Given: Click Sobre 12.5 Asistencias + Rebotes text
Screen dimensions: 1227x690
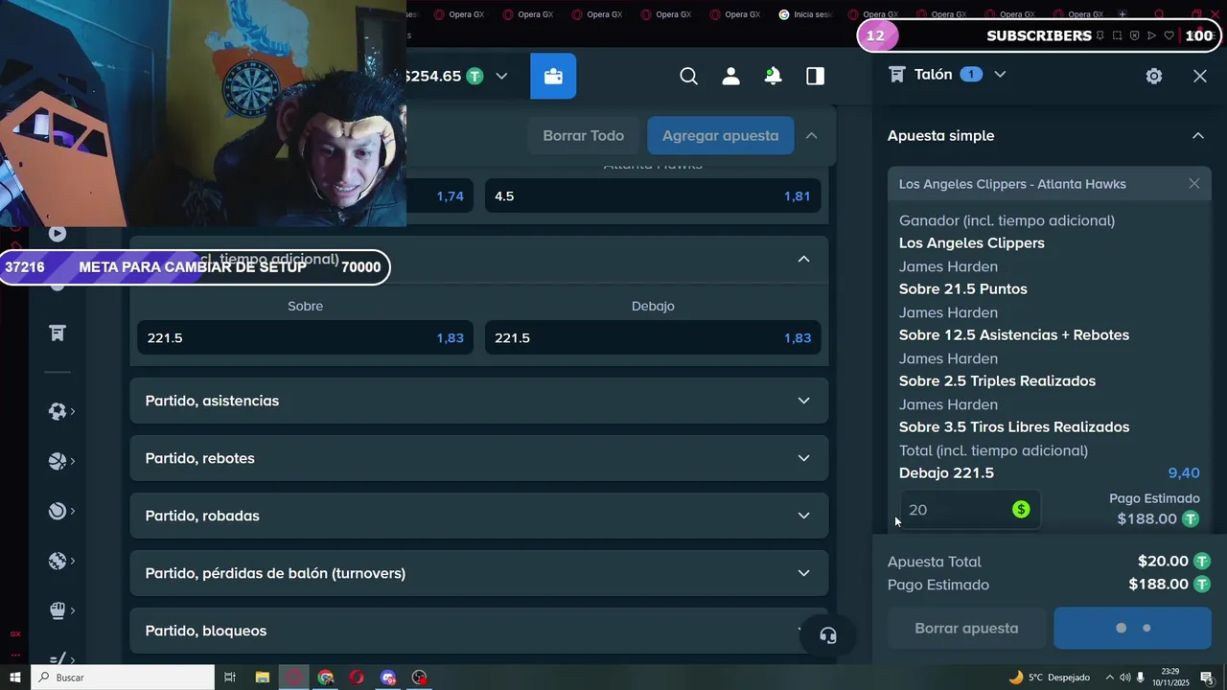Looking at the screenshot, I should pos(1014,334).
